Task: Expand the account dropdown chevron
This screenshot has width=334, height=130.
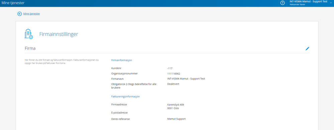Action: pyautogui.click(x=331, y=3)
